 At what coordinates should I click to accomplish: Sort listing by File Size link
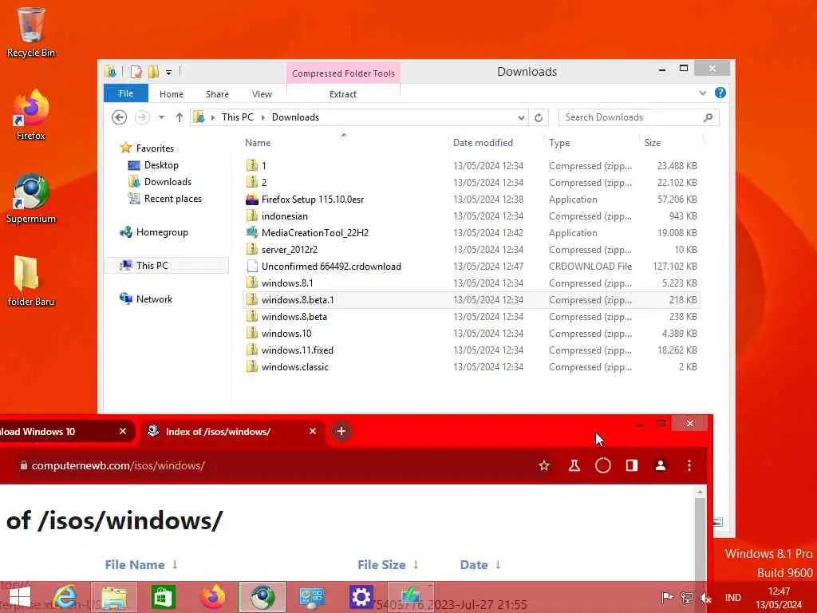(381, 564)
